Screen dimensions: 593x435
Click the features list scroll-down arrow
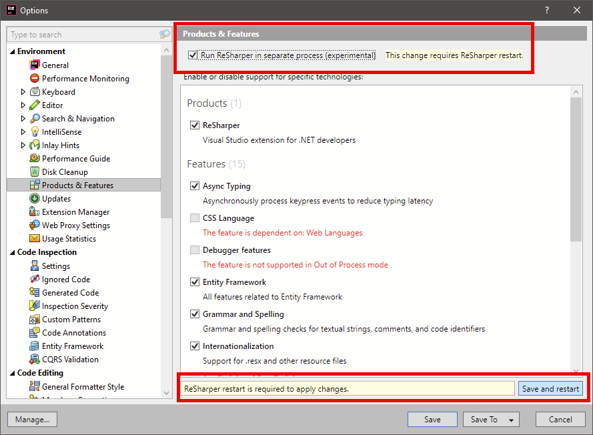576,371
